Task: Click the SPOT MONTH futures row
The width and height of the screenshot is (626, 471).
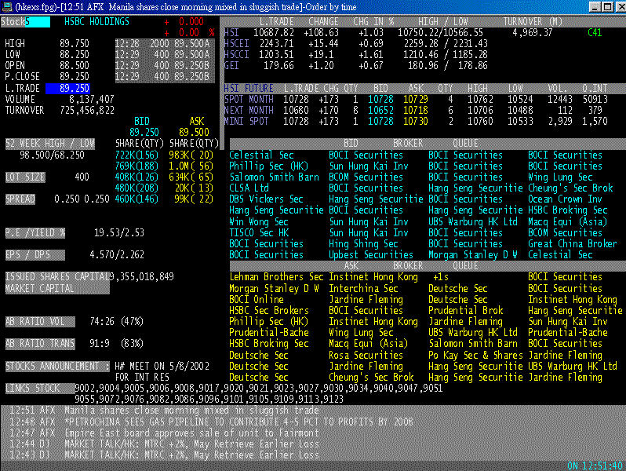Action: click(416, 99)
